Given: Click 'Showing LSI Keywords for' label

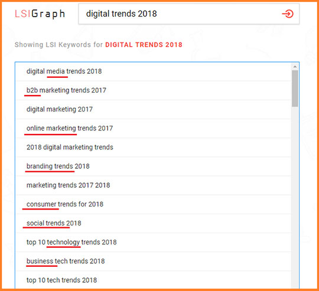Looking at the screenshot, I should [x=58, y=45].
